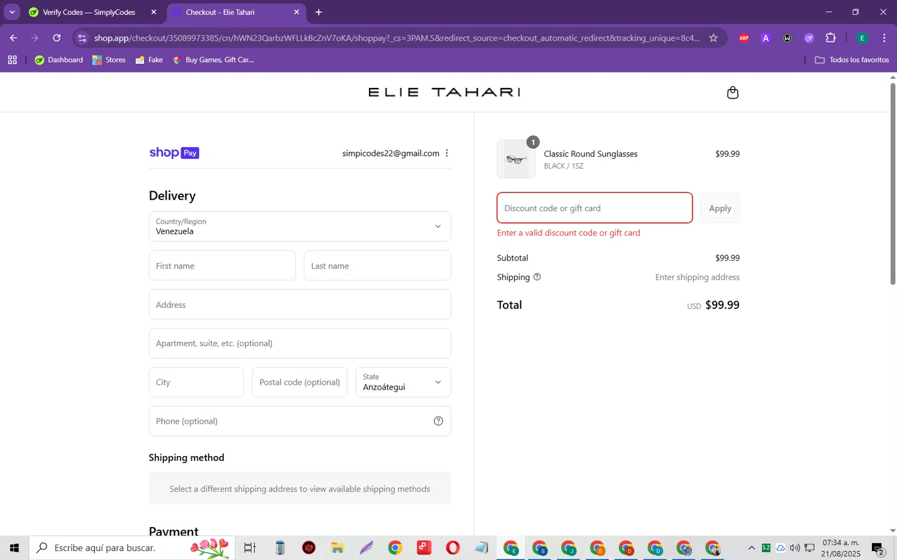Image resolution: width=897 pixels, height=560 pixels.
Task: Click the Postal code (optional) field
Action: point(300,382)
